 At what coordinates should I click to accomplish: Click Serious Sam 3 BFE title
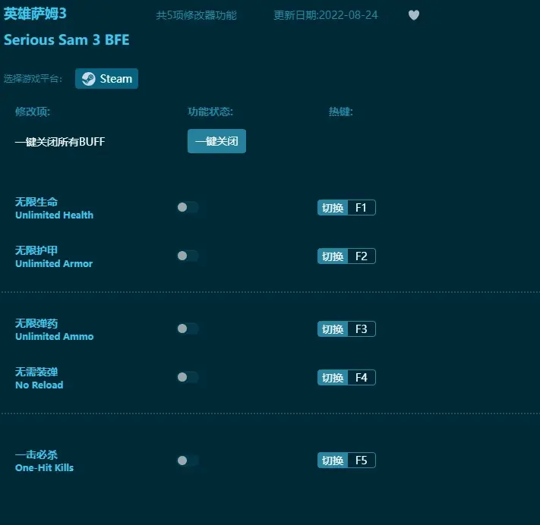point(67,40)
